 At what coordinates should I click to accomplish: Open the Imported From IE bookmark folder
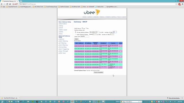[x=12, y=7]
